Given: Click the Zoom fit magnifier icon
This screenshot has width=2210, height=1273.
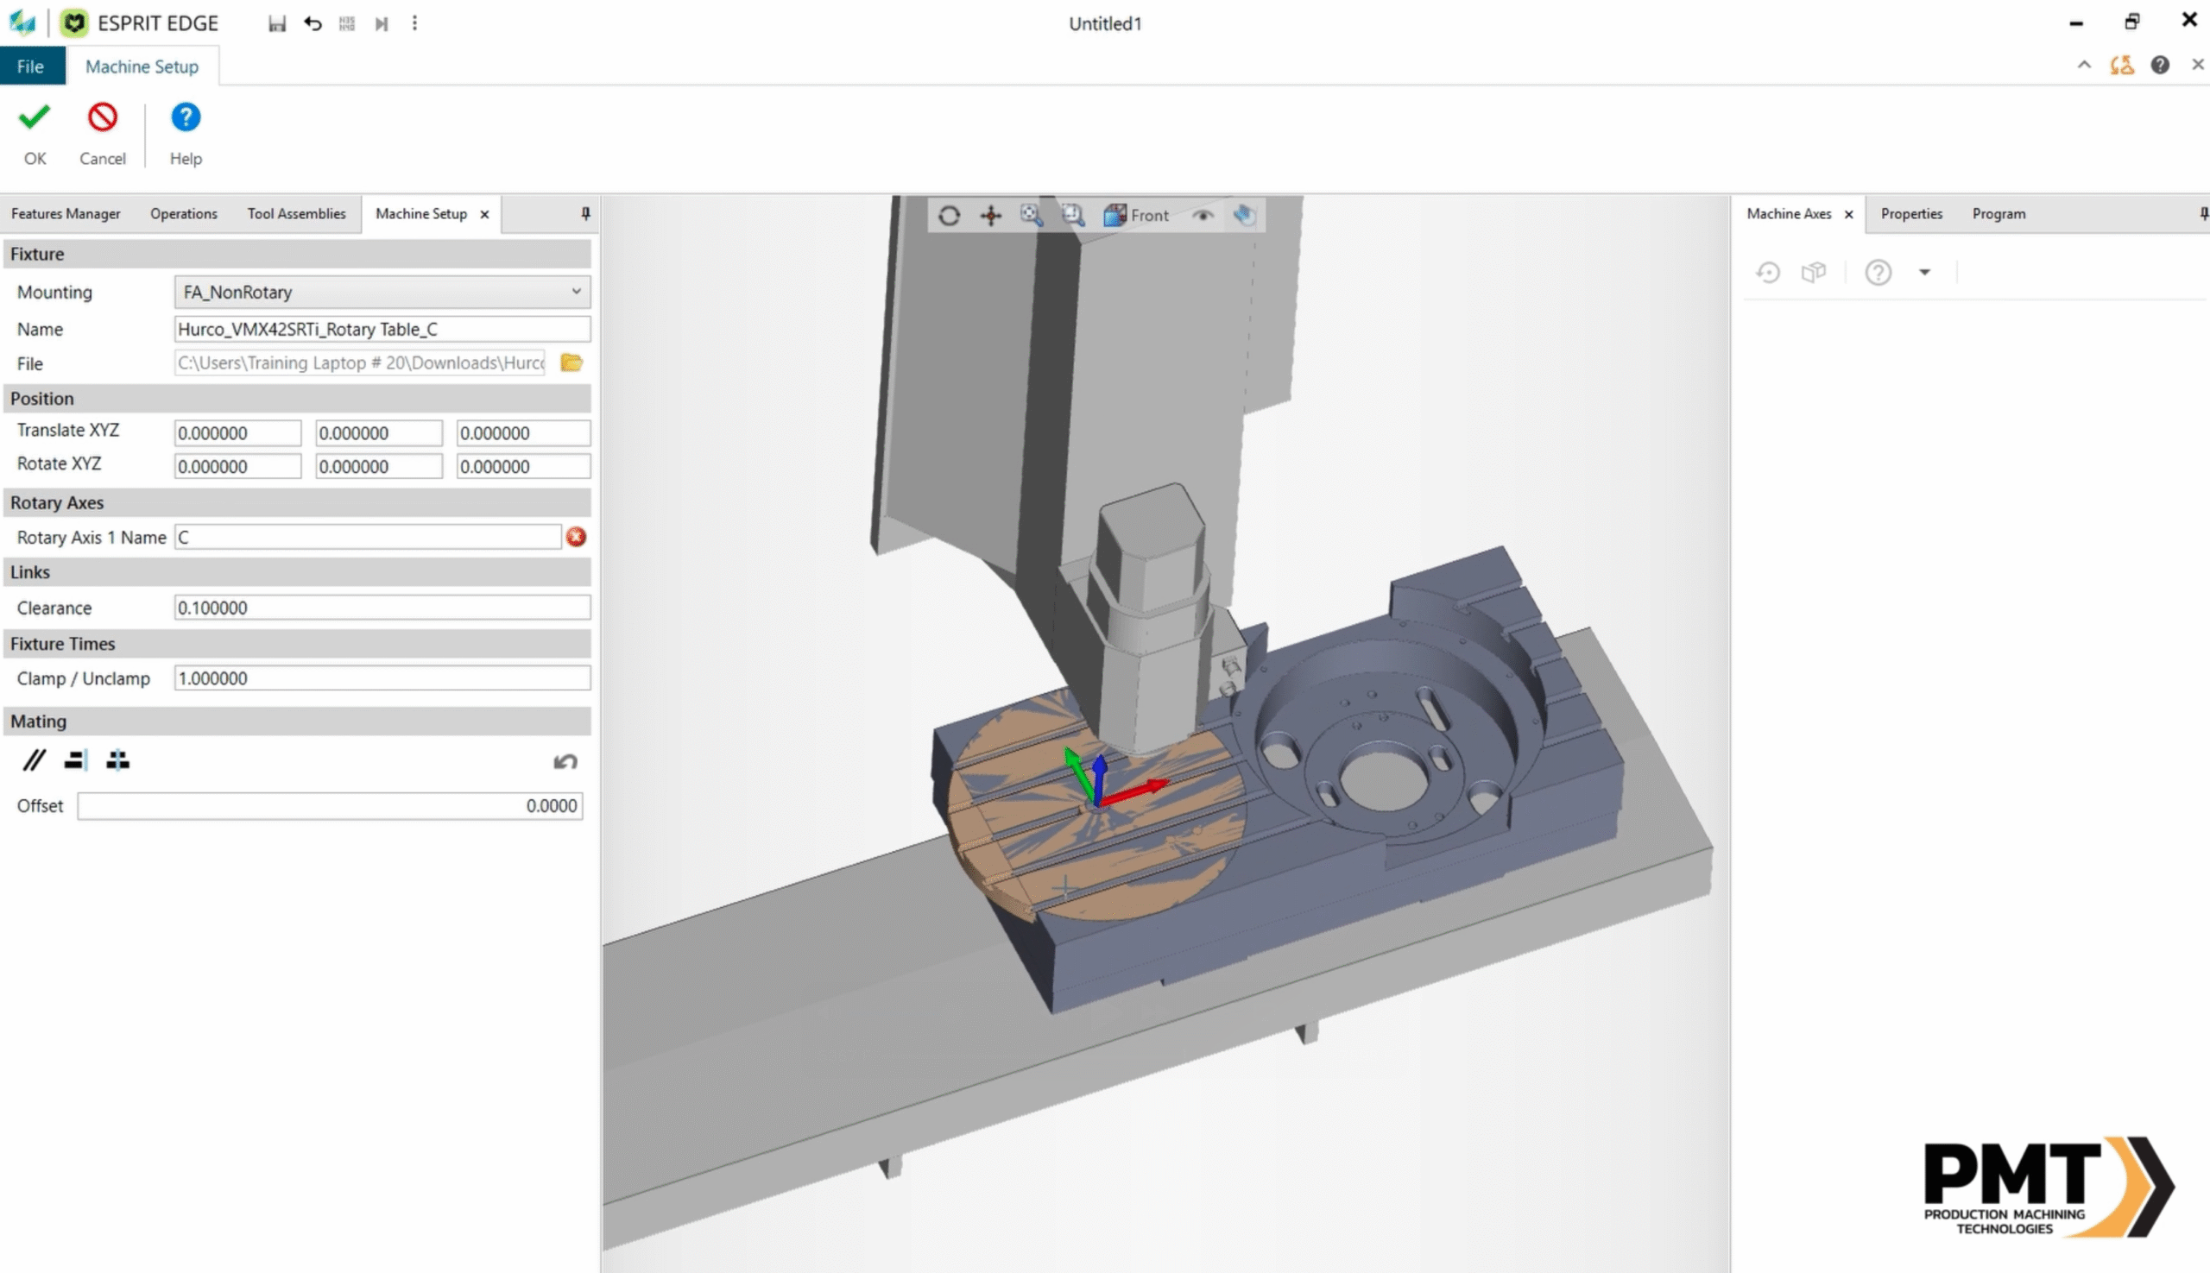Looking at the screenshot, I should pyautogui.click(x=1031, y=215).
